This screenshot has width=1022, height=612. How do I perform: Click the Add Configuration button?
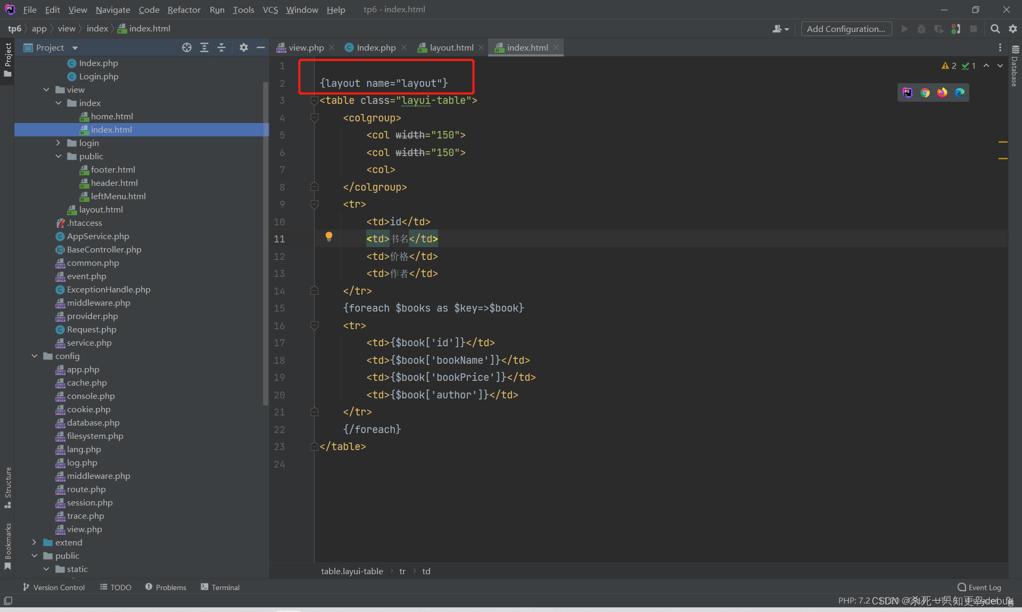pyautogui.click(x=846, y=29)
